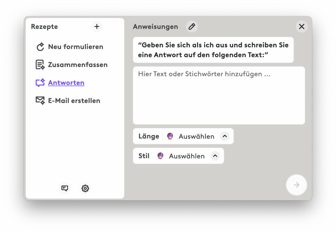The height and width of the screenshot is (232, 336).
Task: Click the crystal ball icon beside Stil
Action: 160,156
